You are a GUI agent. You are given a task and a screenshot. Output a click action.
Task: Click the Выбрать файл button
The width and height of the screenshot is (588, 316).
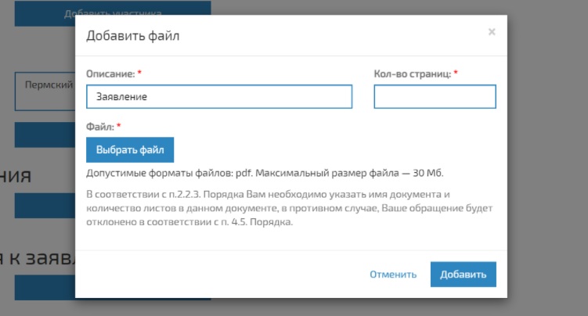[x=130, y=149]
